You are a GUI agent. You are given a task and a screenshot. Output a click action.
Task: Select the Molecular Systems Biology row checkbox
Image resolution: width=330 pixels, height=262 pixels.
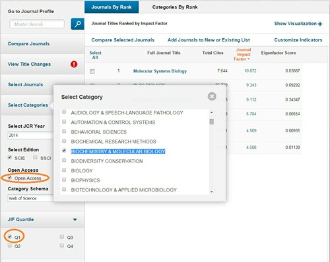pyautogui.click(x=92, y=71)
